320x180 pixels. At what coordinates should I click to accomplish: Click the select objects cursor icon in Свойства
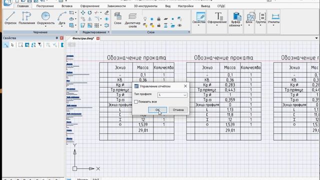coord(12,45)
